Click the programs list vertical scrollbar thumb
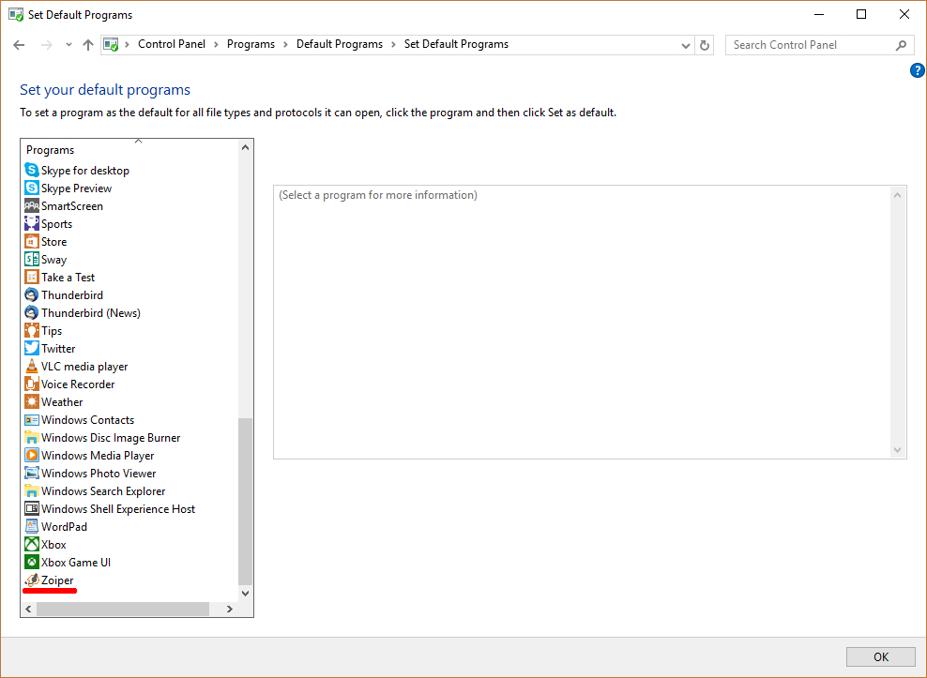The width and height of the screenshot is (927, 678). point(246,501)
